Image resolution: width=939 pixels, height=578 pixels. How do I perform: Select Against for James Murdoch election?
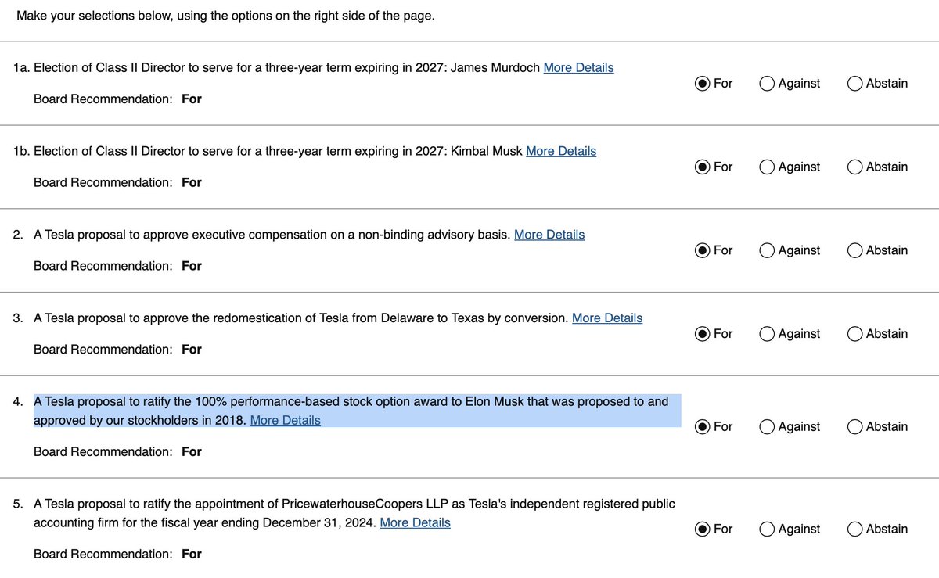(767, 83)
